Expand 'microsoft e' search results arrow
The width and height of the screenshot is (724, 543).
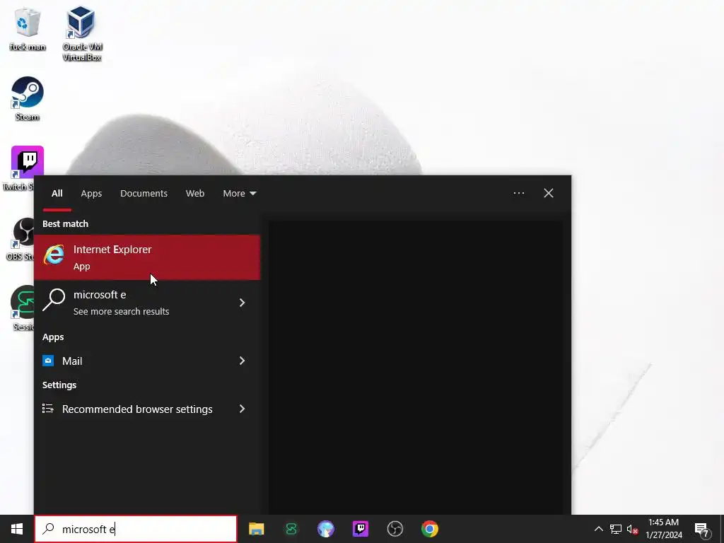tap(242, 303)
